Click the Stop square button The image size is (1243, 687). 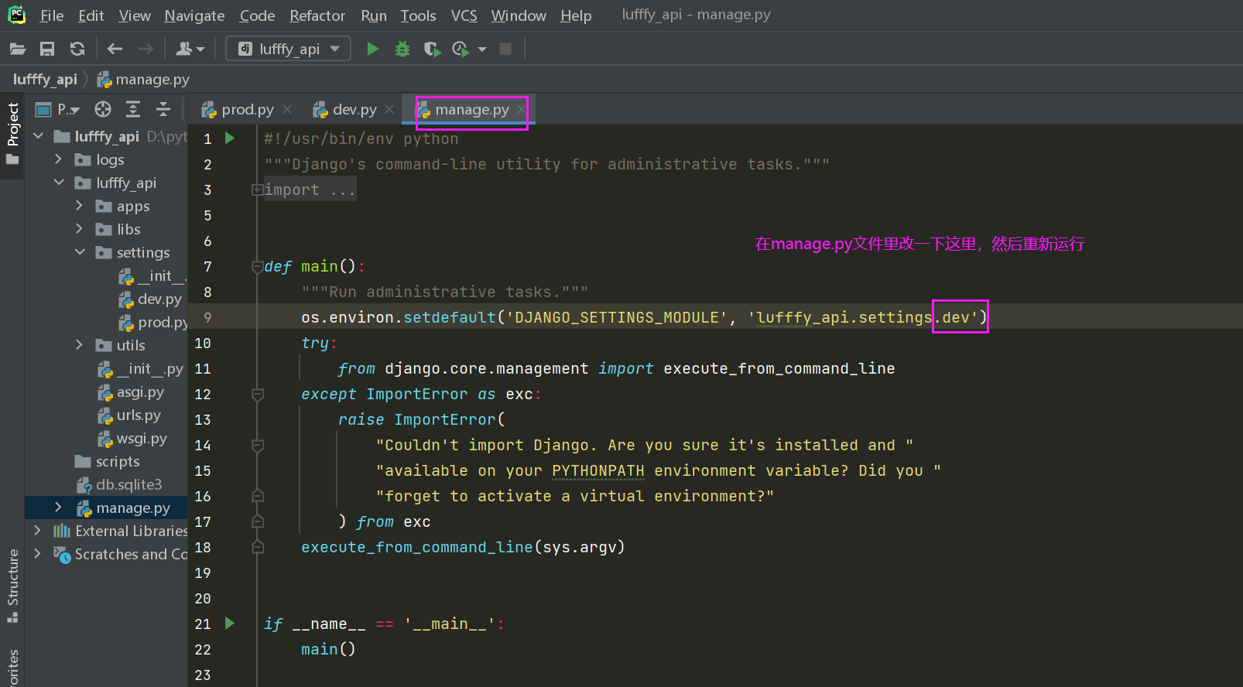[505, 49]
